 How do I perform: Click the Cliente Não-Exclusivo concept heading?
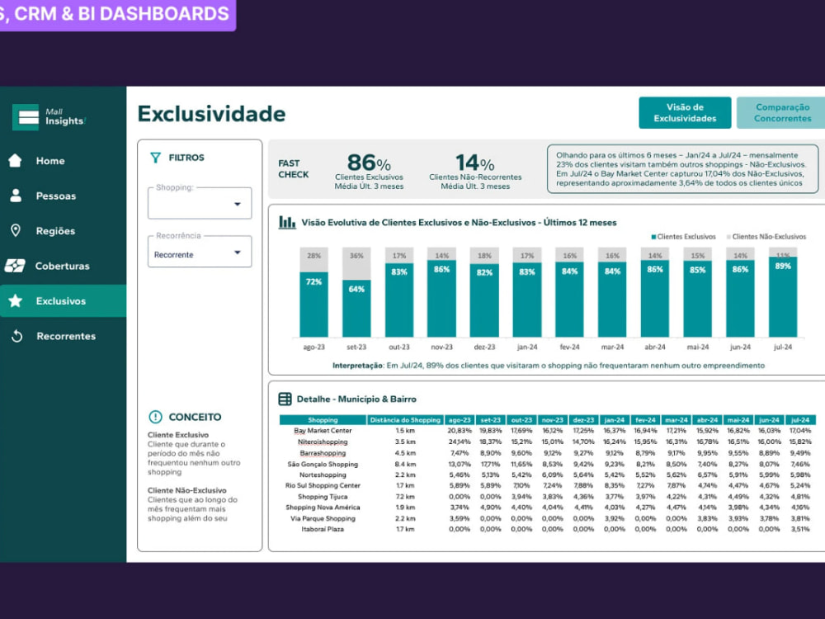coord(186,490)
